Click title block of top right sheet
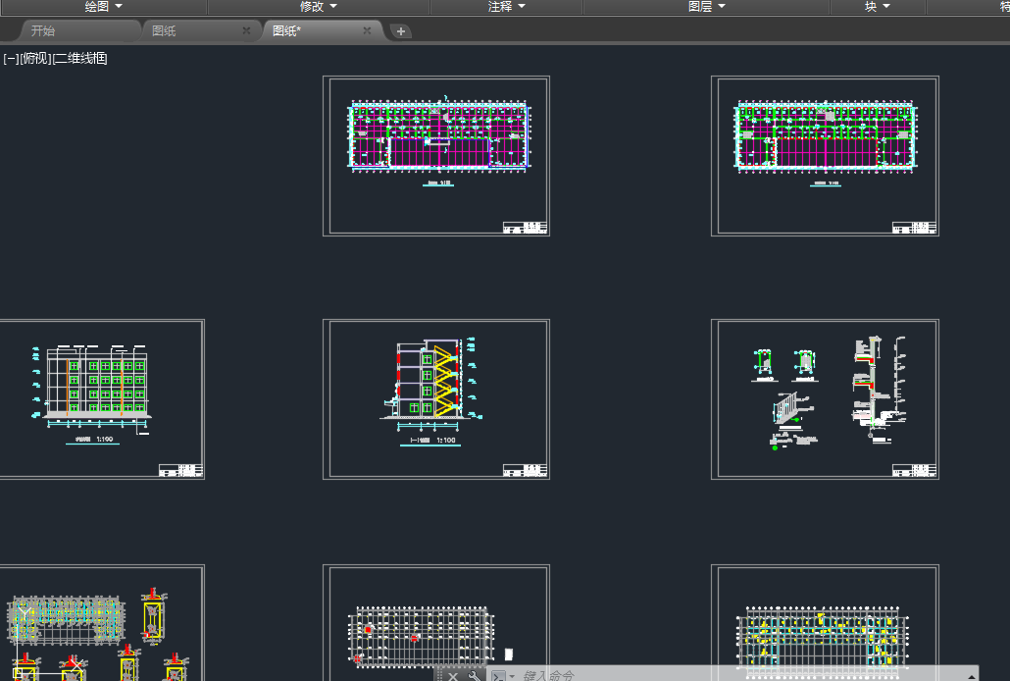Viewport: 1010px width, 681px height. point(914,228)
